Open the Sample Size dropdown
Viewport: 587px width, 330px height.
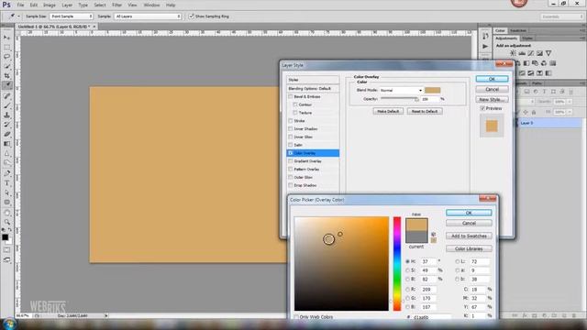tap(72, 16)
